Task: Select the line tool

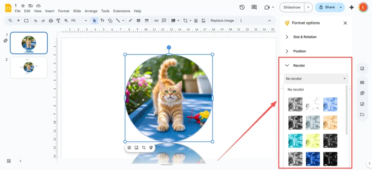Action: [118, 21]
